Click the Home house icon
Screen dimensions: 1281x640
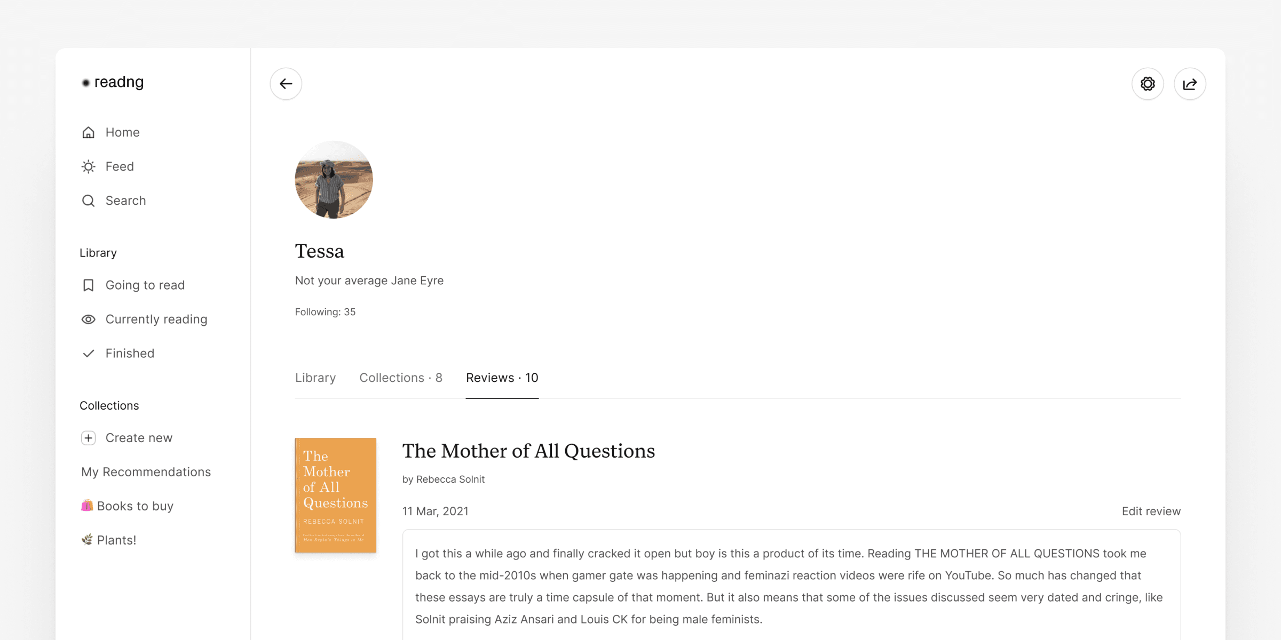point(89,132)
